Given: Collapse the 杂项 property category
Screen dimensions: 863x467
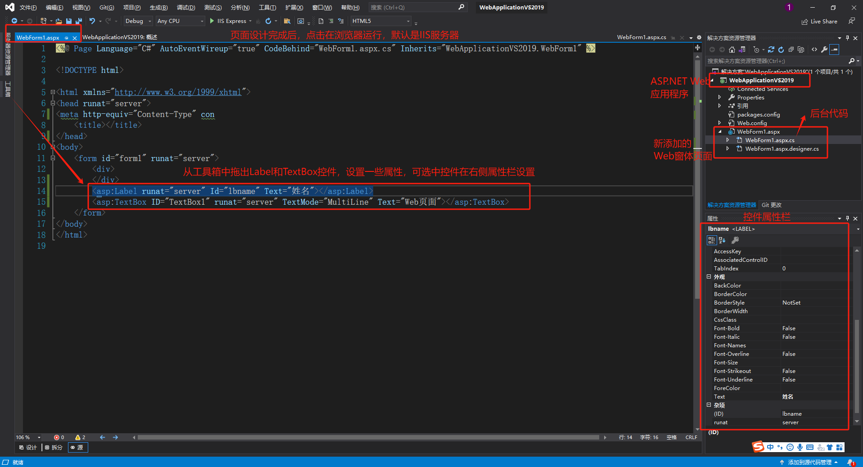Looking at the screenshot, I should point(709,405).
